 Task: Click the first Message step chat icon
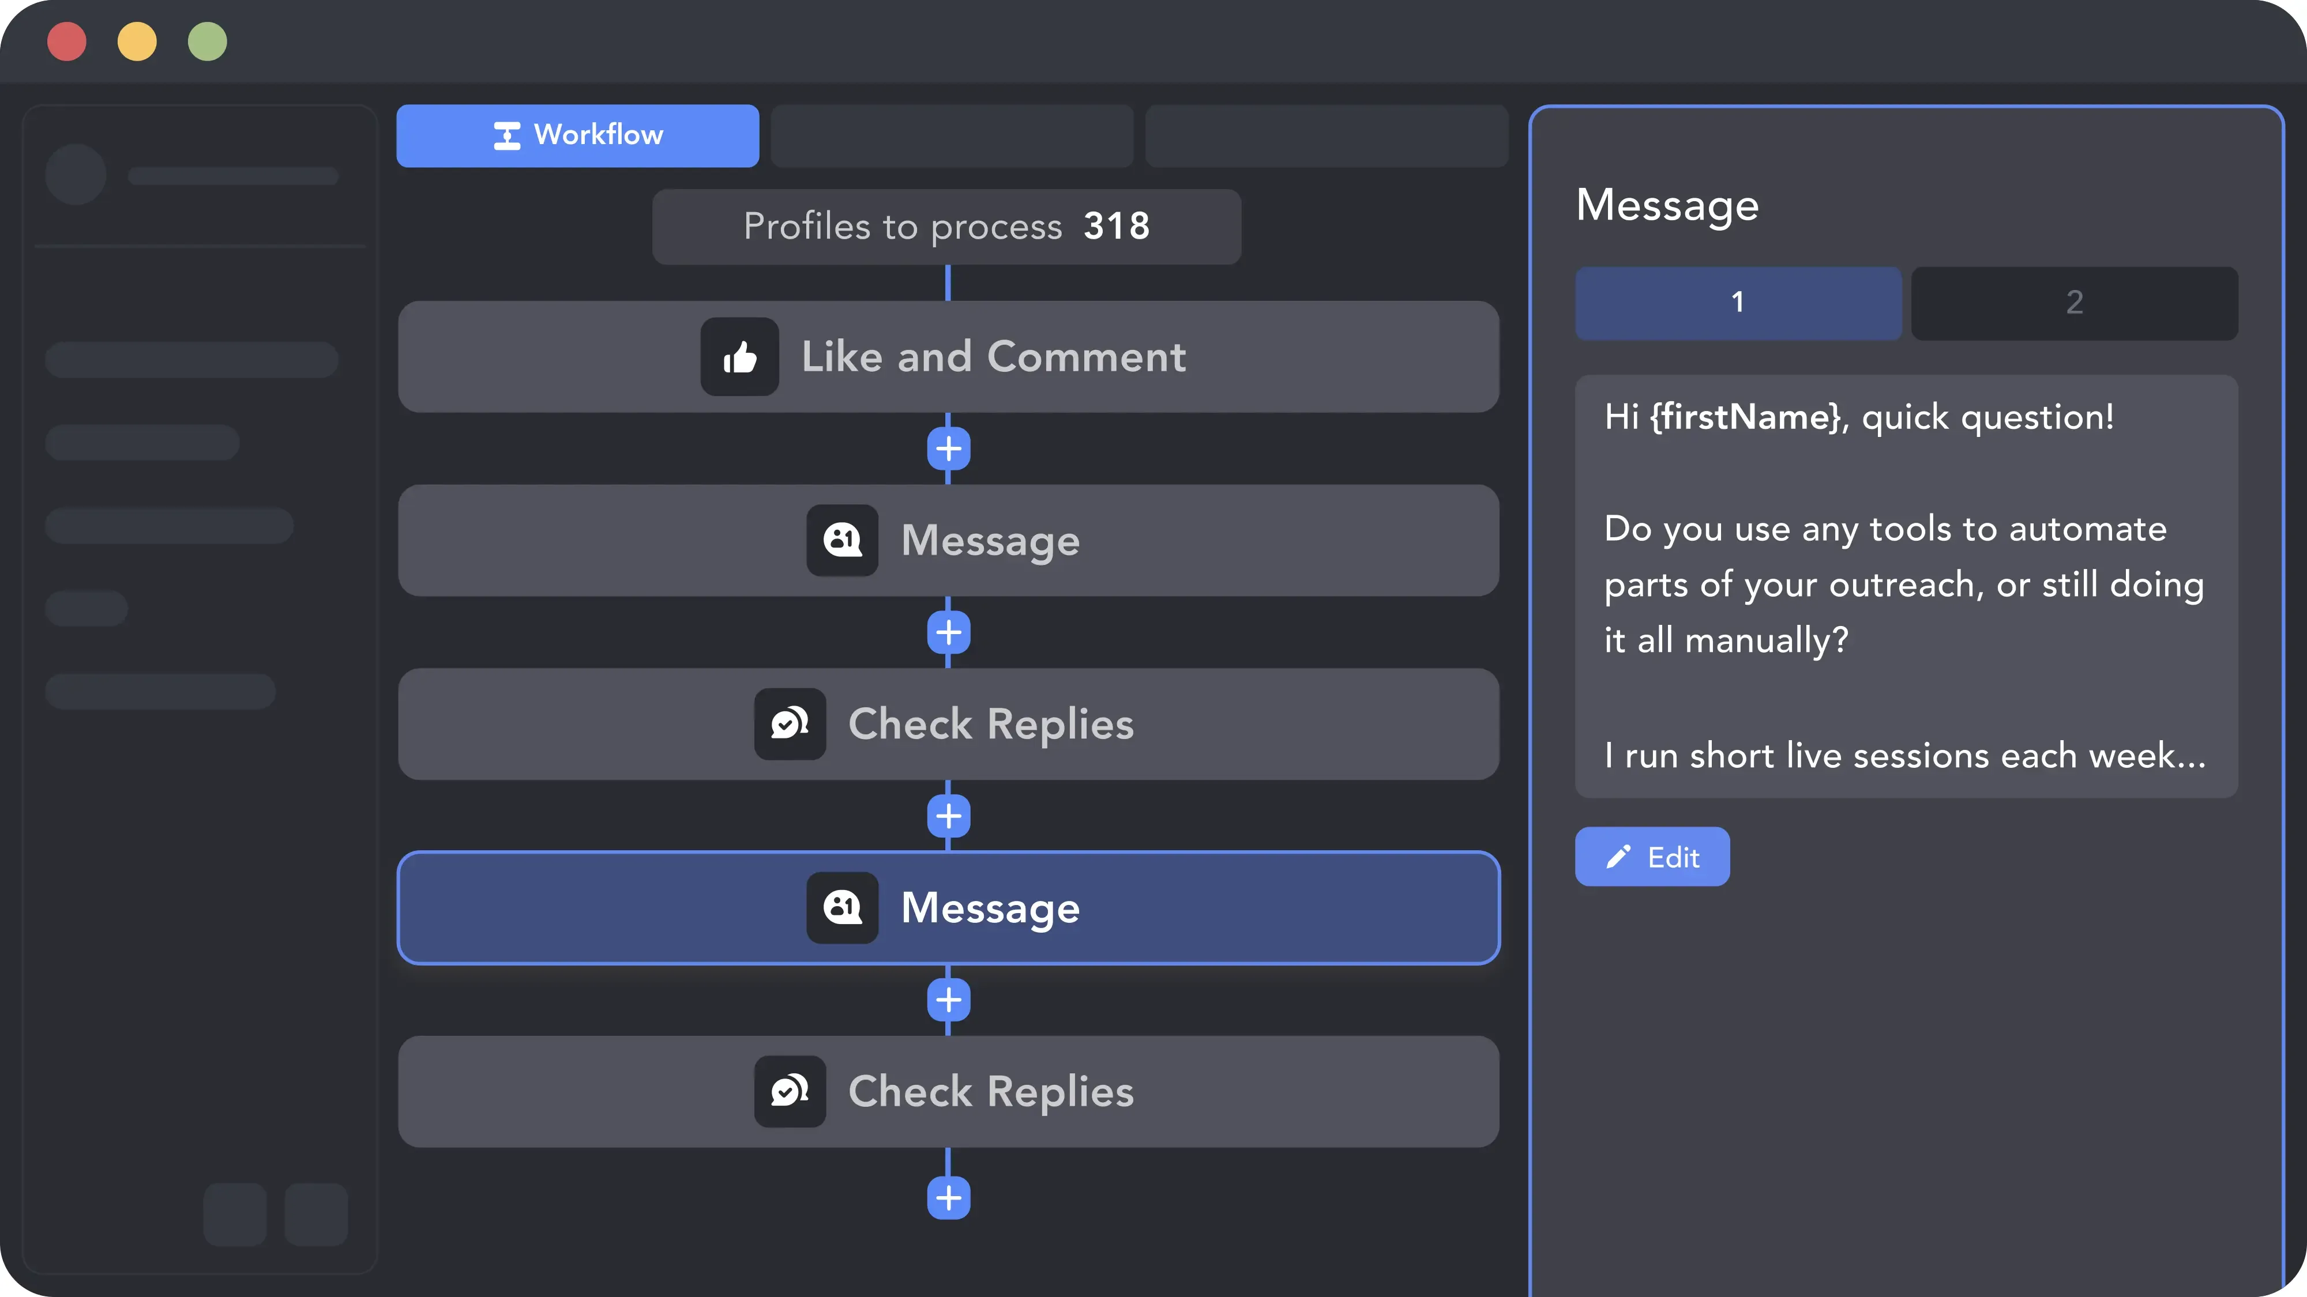coord(842,540)
